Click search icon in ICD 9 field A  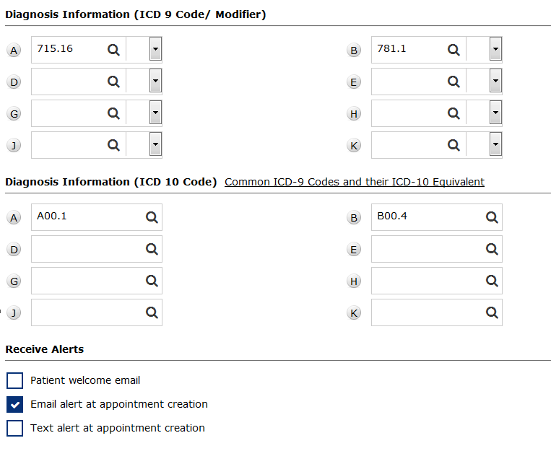[x=113, y=50]
